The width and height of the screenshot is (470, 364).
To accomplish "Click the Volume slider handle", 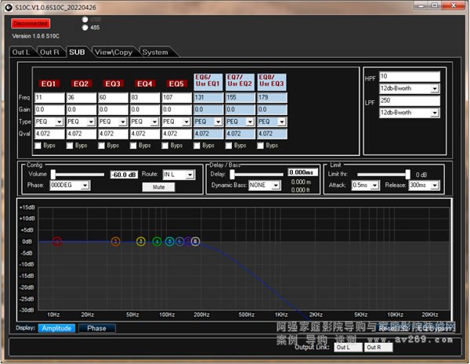I will (53, 174).
